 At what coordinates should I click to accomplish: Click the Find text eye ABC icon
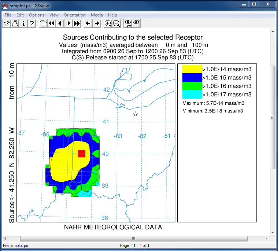pyautogui.click(x=127, y=23)
